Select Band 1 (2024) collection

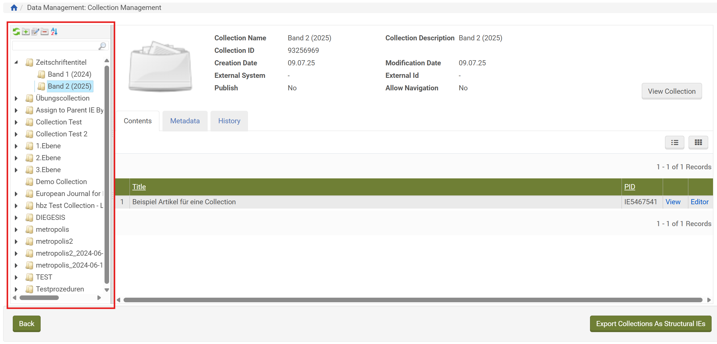click(x=69, y=74)
